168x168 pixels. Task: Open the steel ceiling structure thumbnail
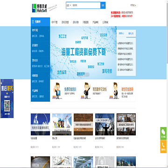click(83, 162)
